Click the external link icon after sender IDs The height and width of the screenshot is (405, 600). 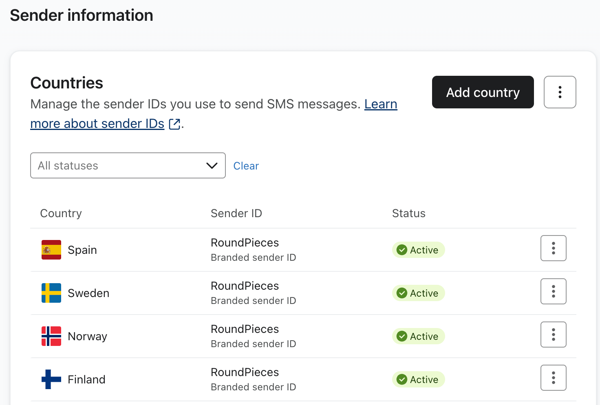click(174, 124)
